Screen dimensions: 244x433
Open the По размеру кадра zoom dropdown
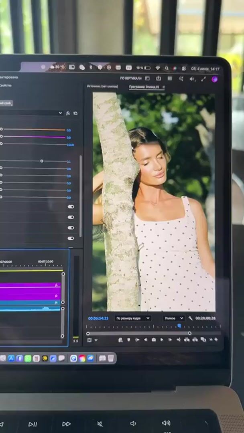[133, 318]
